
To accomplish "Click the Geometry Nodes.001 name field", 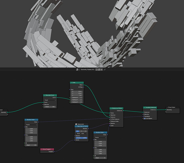I will (x=87, y=69).
